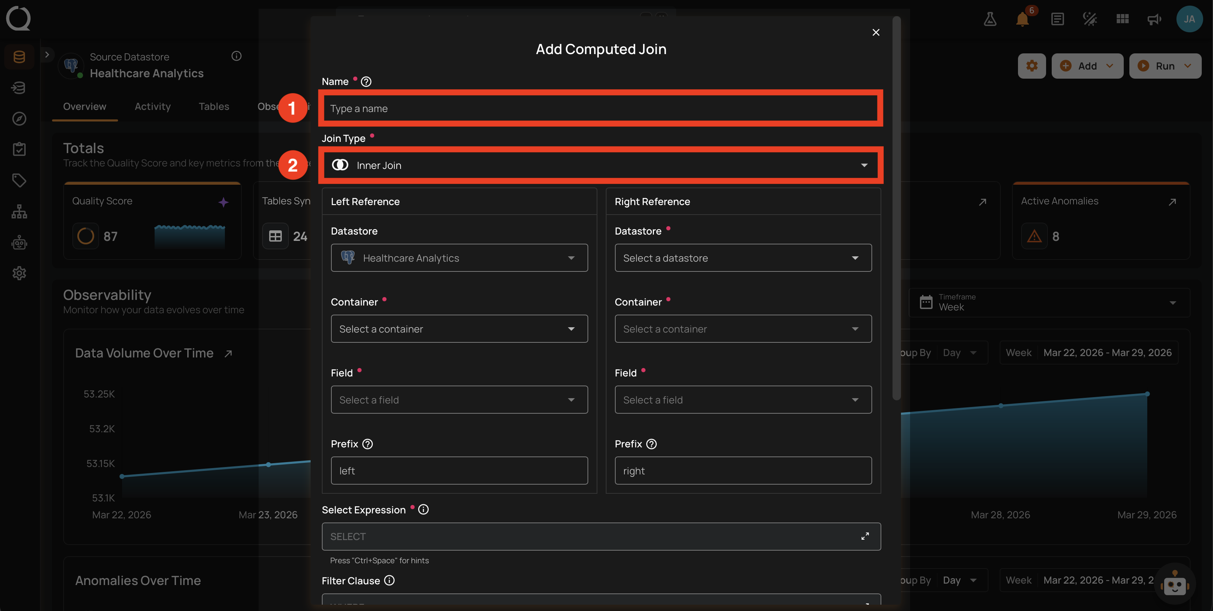Viewport: 1213px width, 611px height.
Task: Focus the right Prefix input field
Action: 743,471
